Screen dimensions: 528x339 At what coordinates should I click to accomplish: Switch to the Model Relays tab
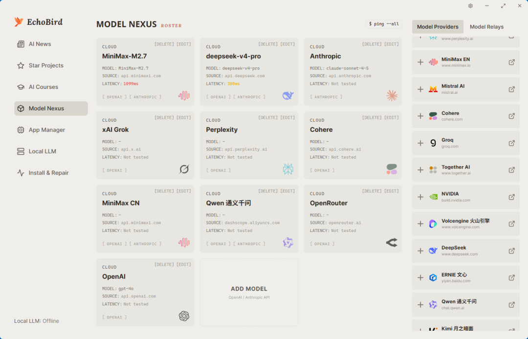[x=486, y=27]
